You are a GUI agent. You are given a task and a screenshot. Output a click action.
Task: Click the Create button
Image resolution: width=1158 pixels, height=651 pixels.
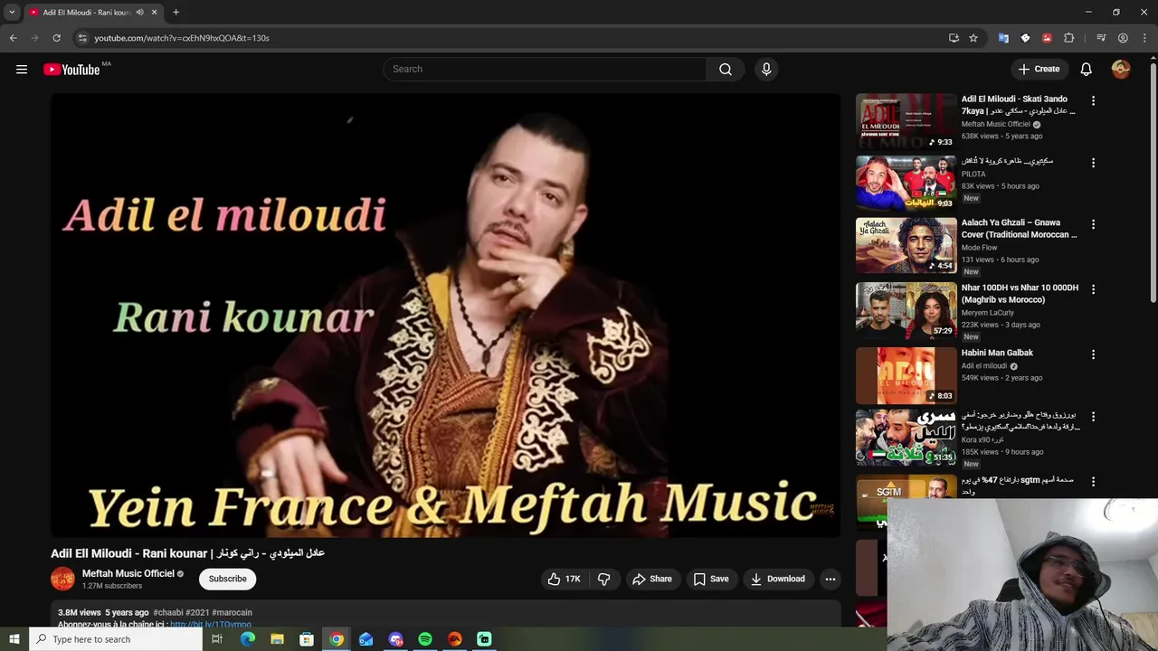click(1039, 70)
